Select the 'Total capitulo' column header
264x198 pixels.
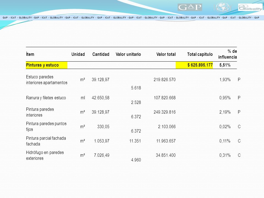click(200, 54)
